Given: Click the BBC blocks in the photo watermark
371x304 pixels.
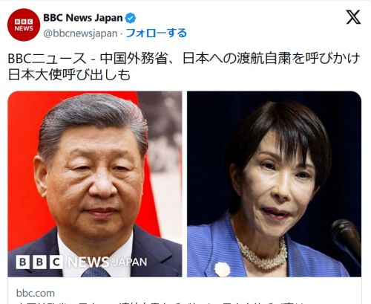Looking at the screenshot, I should (39, 262).
